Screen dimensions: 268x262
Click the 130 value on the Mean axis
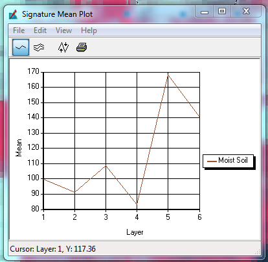[34, 132]
